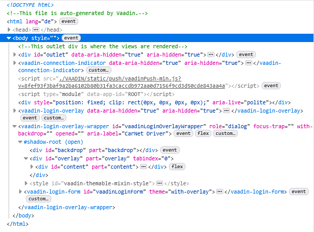Toggle flex badge on content div

177,167
